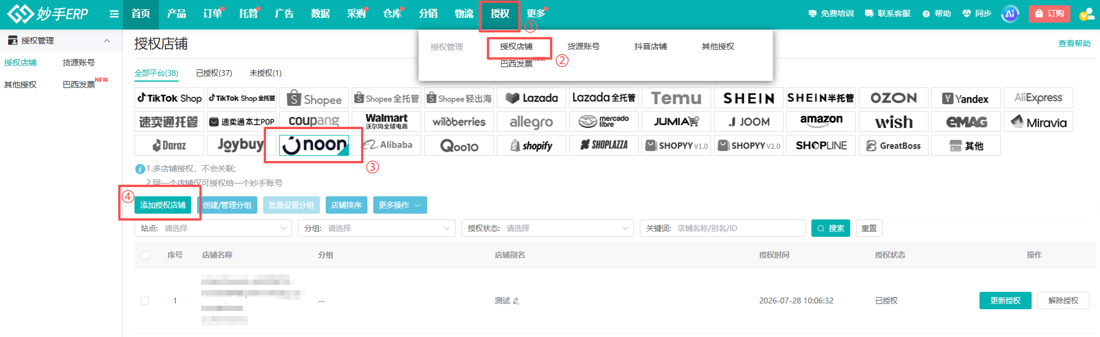Open the 授权状态 dropdown
The width and height of the screenshot is (1100, 337).
click(548, 228)
